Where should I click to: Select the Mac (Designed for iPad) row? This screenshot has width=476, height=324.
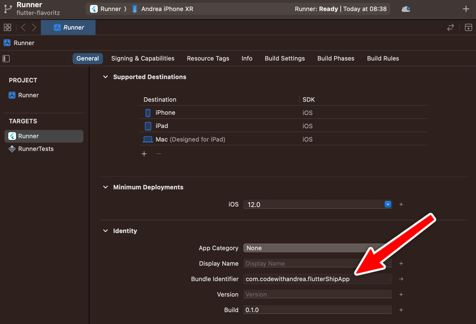pos(283,139)
